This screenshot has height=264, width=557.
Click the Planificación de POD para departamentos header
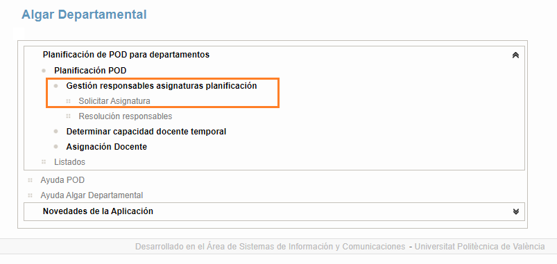(x=126, y=55)
